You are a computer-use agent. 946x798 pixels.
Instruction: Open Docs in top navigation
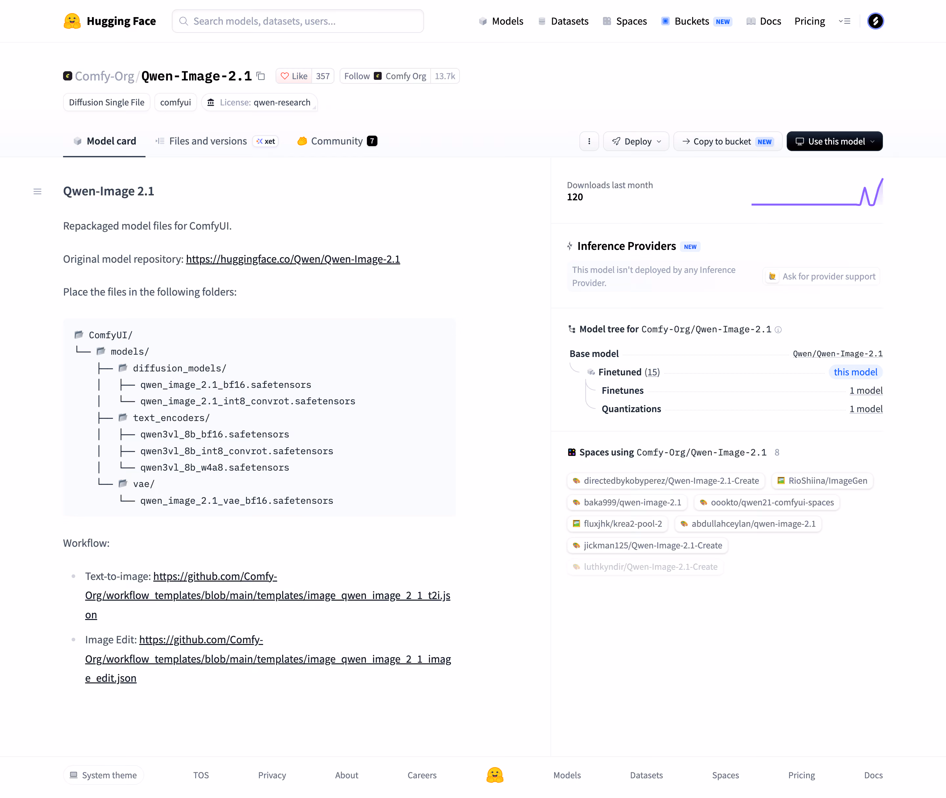click(764, 21)
